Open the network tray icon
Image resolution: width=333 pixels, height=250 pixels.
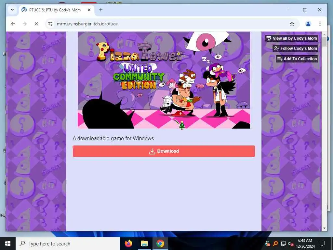coord(283,243)
